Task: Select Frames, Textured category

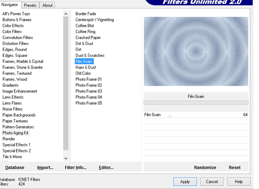Action: pyautogui.click(x=17, y=73)
